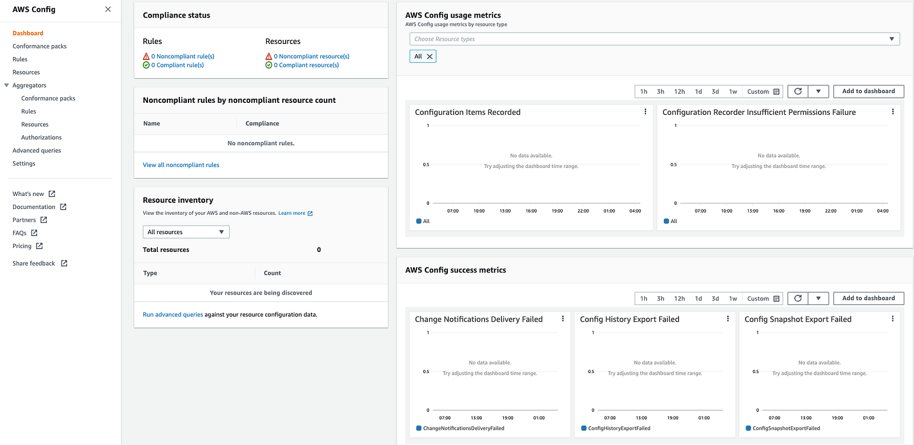The image size is (914, 445).
Task: Select 3d time range for usage metrics
Action: tap(715, 91)
